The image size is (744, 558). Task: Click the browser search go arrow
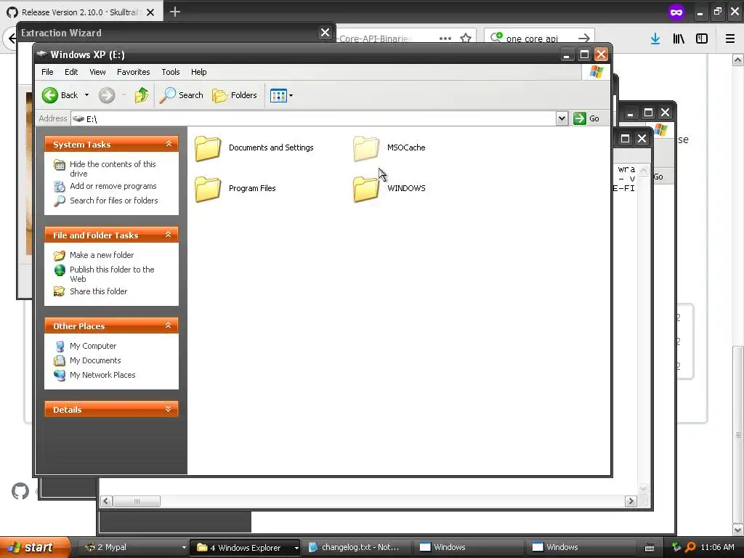pos(584,38)
